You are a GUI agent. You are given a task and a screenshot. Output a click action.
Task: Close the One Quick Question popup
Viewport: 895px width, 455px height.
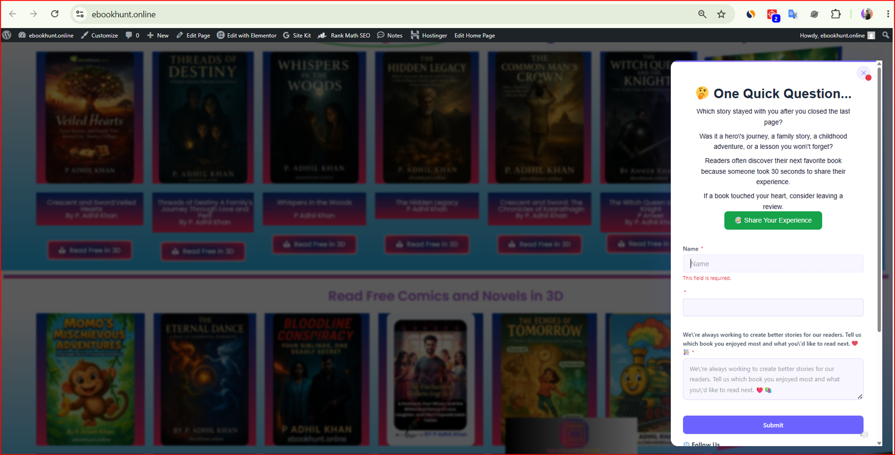864,73
